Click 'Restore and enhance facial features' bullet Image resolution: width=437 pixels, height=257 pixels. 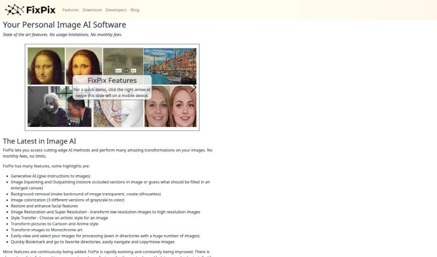click(45, 206)
